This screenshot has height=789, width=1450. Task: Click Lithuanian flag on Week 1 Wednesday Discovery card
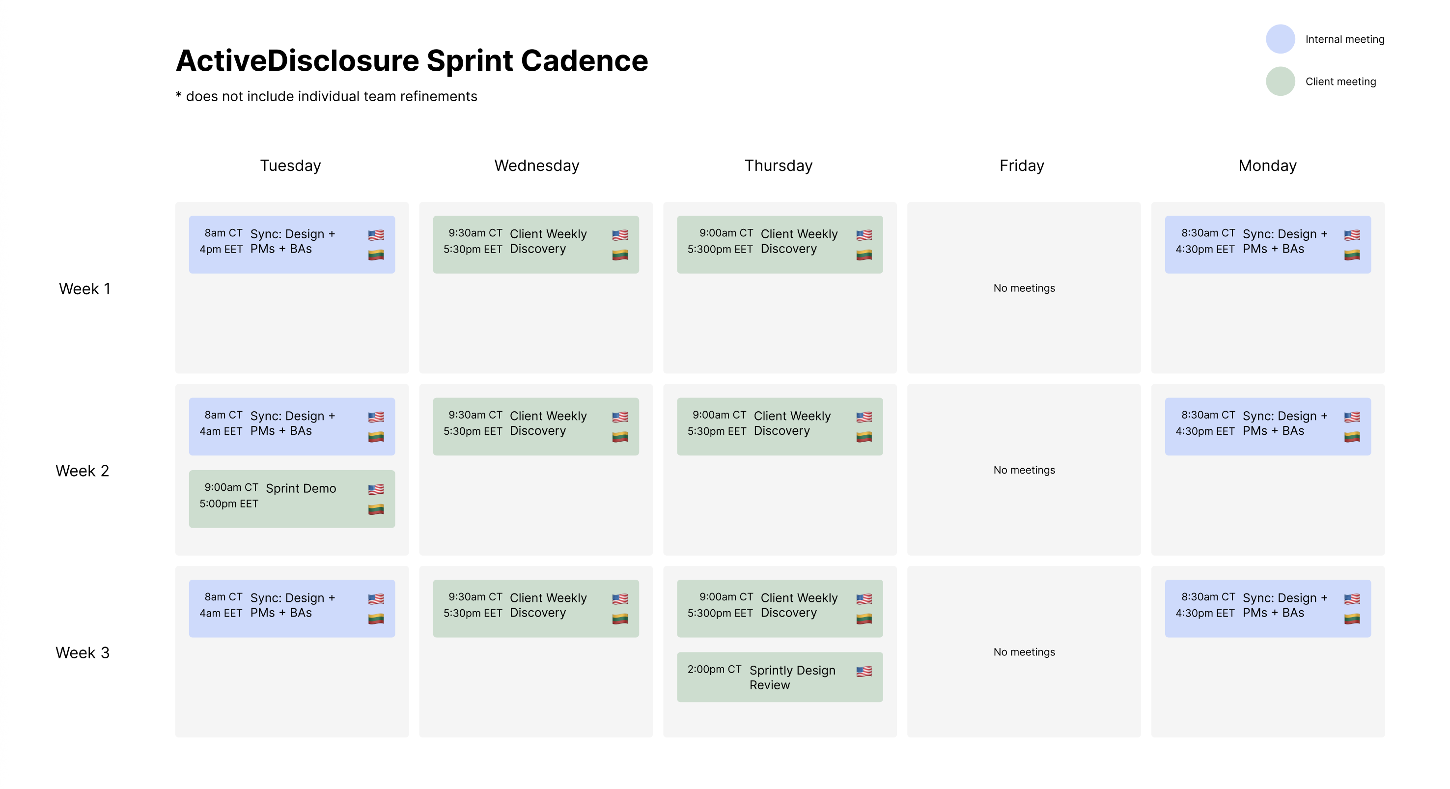[x=620, y=255]
